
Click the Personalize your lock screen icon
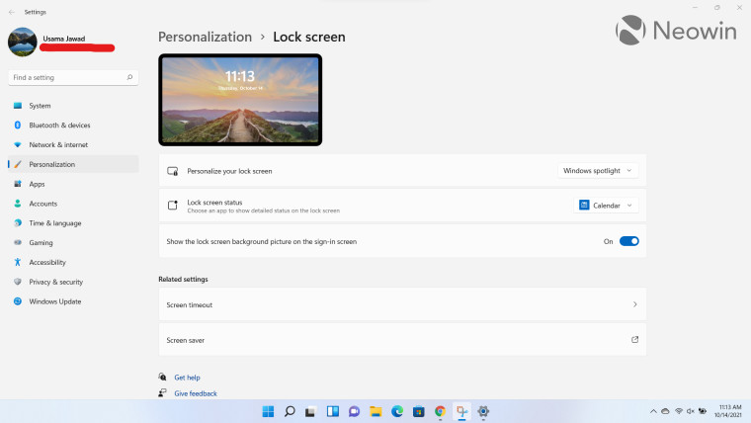[172, 171]
